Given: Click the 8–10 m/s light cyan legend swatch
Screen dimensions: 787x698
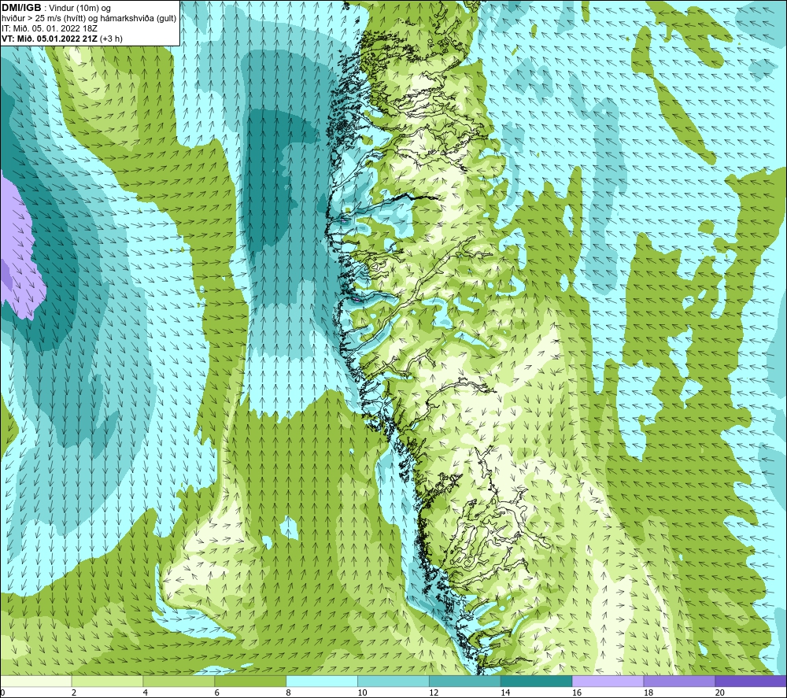Looking at the screenshot, I should (x=322, y=681).
